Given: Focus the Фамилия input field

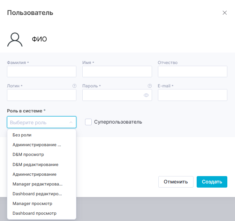Looking at the screenshot, I should (x=41, y=72).
